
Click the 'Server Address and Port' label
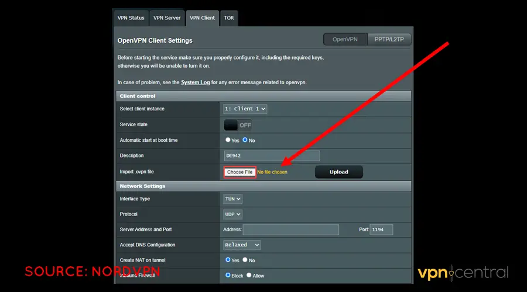[x=146, y=230]
